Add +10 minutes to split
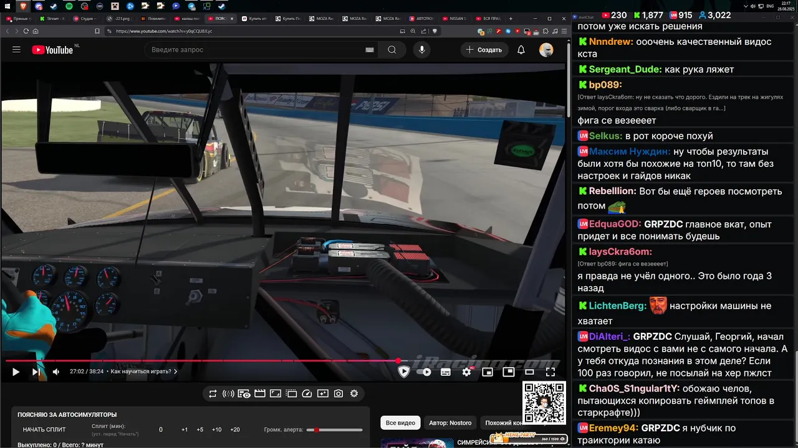 (x=216, y=430)
